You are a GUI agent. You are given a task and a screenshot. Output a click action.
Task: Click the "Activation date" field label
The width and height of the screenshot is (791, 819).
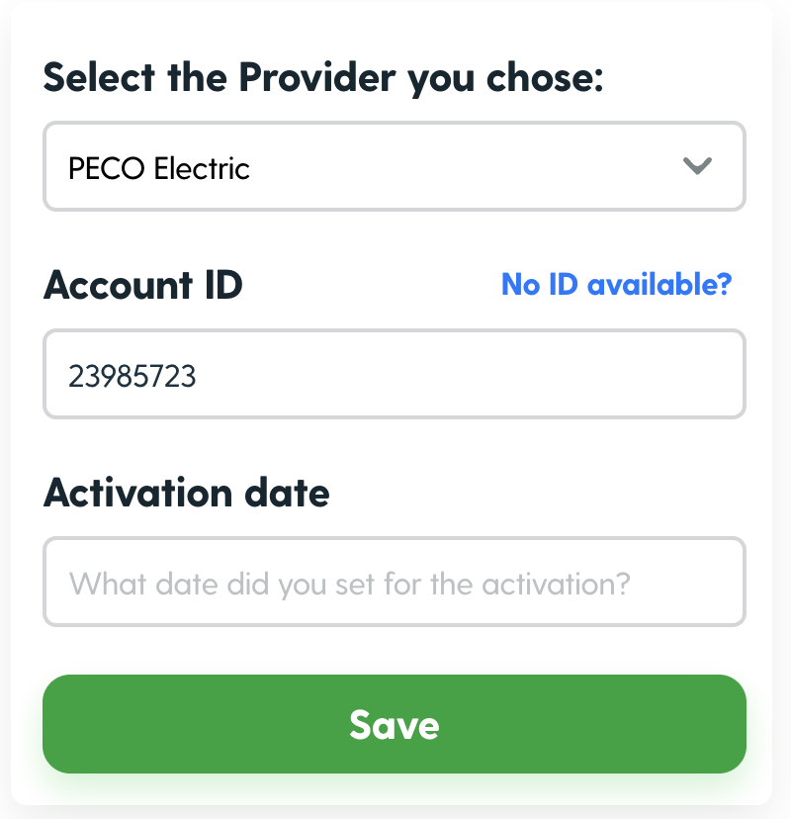(187, 492)
